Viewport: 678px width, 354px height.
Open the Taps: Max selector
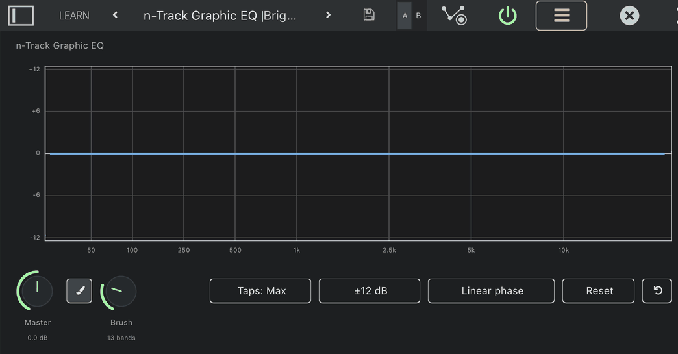coord(260,291)
